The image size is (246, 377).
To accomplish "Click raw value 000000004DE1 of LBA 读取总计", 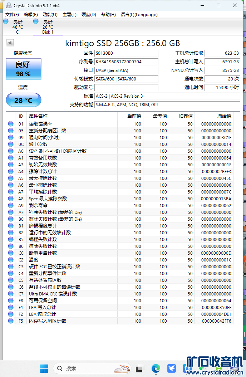I will click(x=216, y=314).
